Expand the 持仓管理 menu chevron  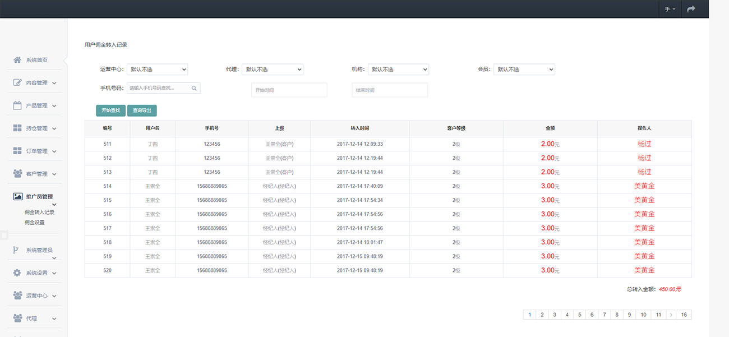point(54,128)
